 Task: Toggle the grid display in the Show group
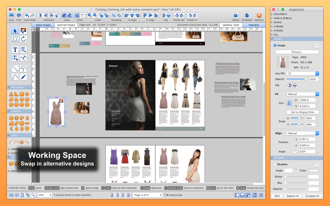(x=77, y=15)
